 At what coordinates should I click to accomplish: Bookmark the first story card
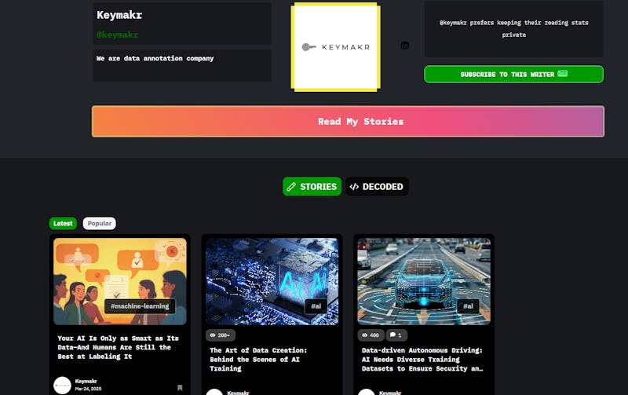tap(180, 387)
